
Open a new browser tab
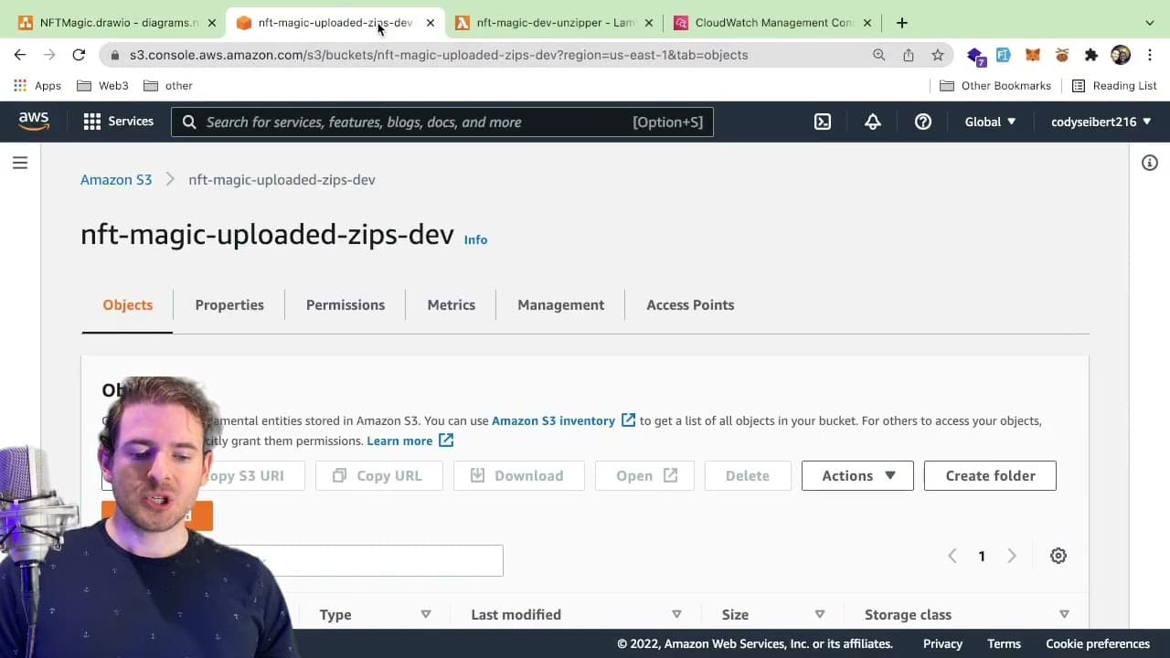click(x=902, y=23)
